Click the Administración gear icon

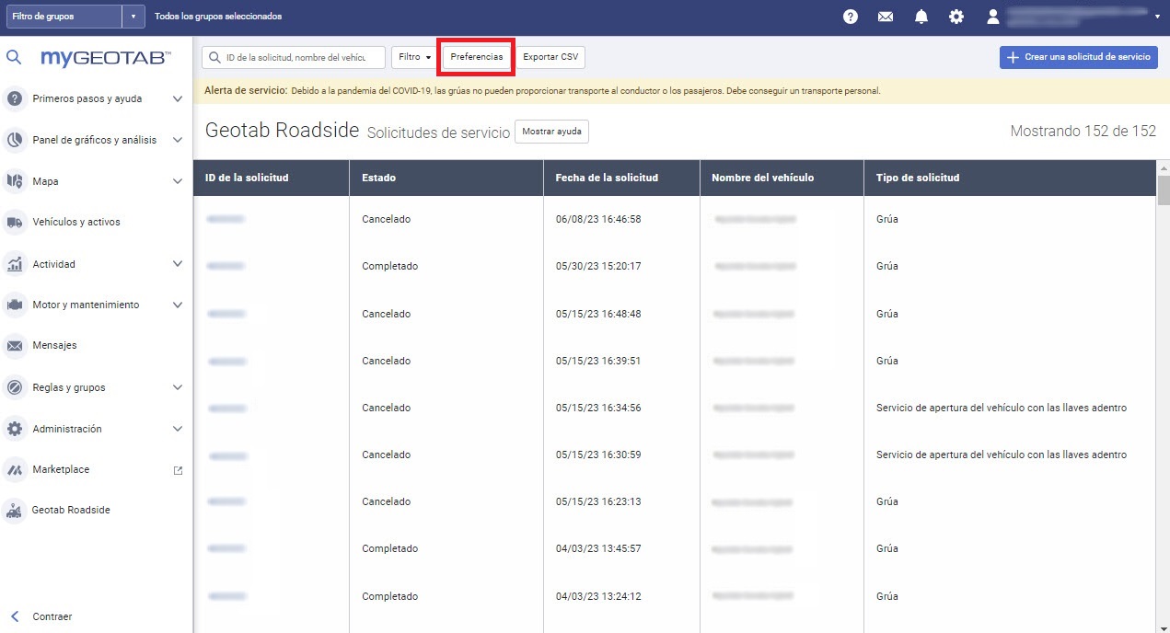[15, 429]
